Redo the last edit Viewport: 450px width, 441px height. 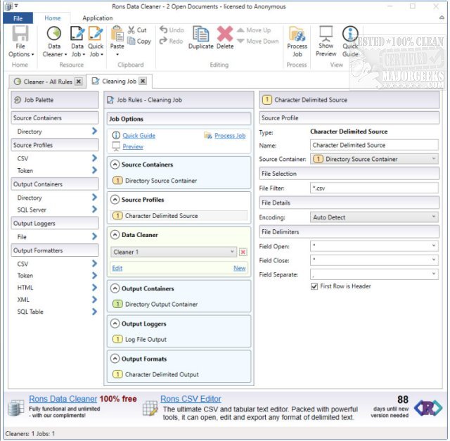coord(171,41)
